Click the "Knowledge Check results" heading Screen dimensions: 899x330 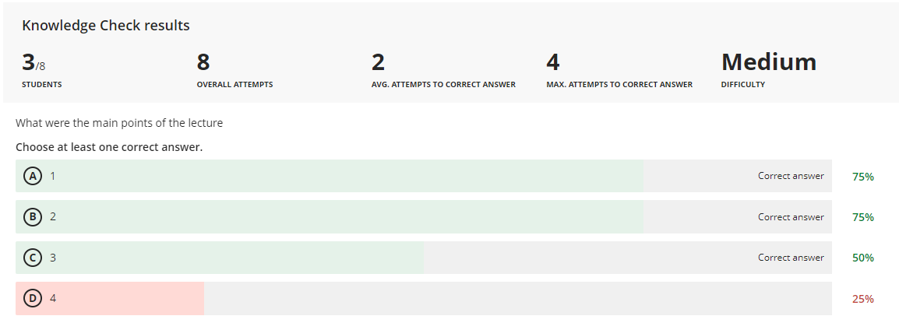[x=106, y=26]
